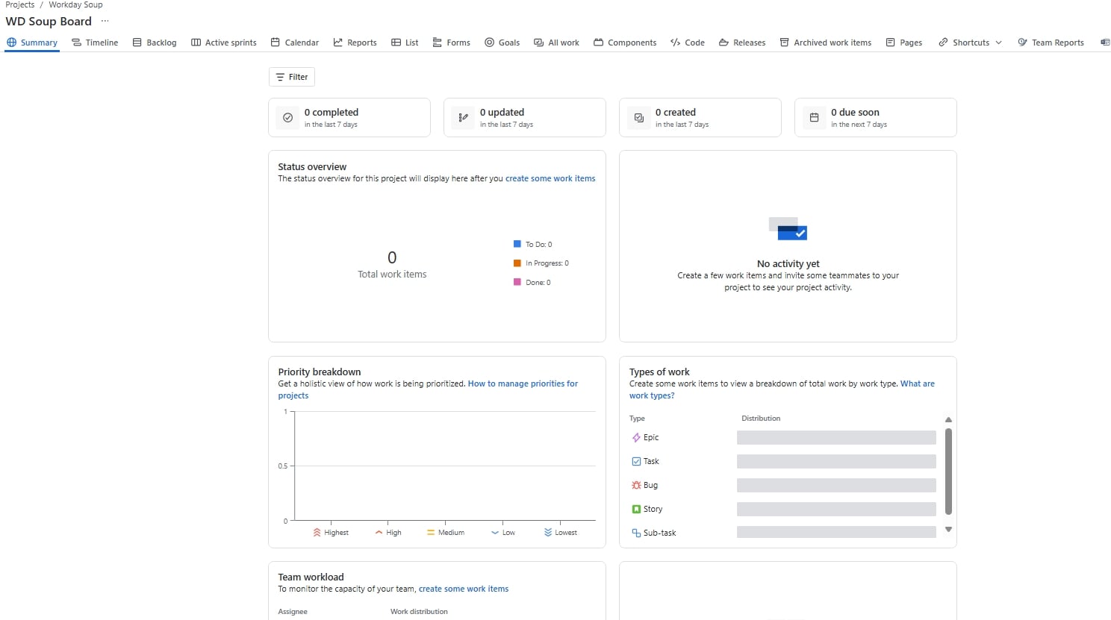1111x620 pixels.
Task: Click the Medium priority icon on the chart
Action: click(x=431, y=533)
